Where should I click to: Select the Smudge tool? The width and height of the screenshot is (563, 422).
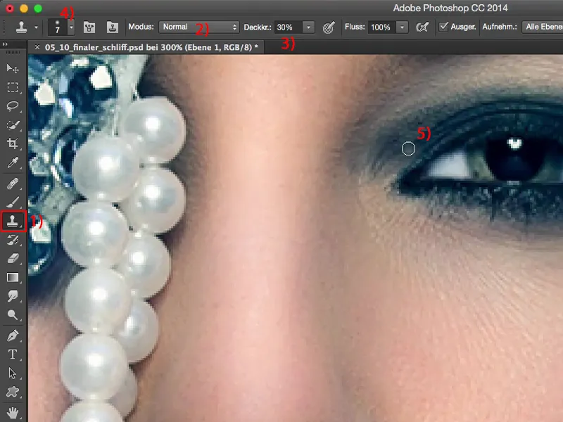[x=13, y=296]
